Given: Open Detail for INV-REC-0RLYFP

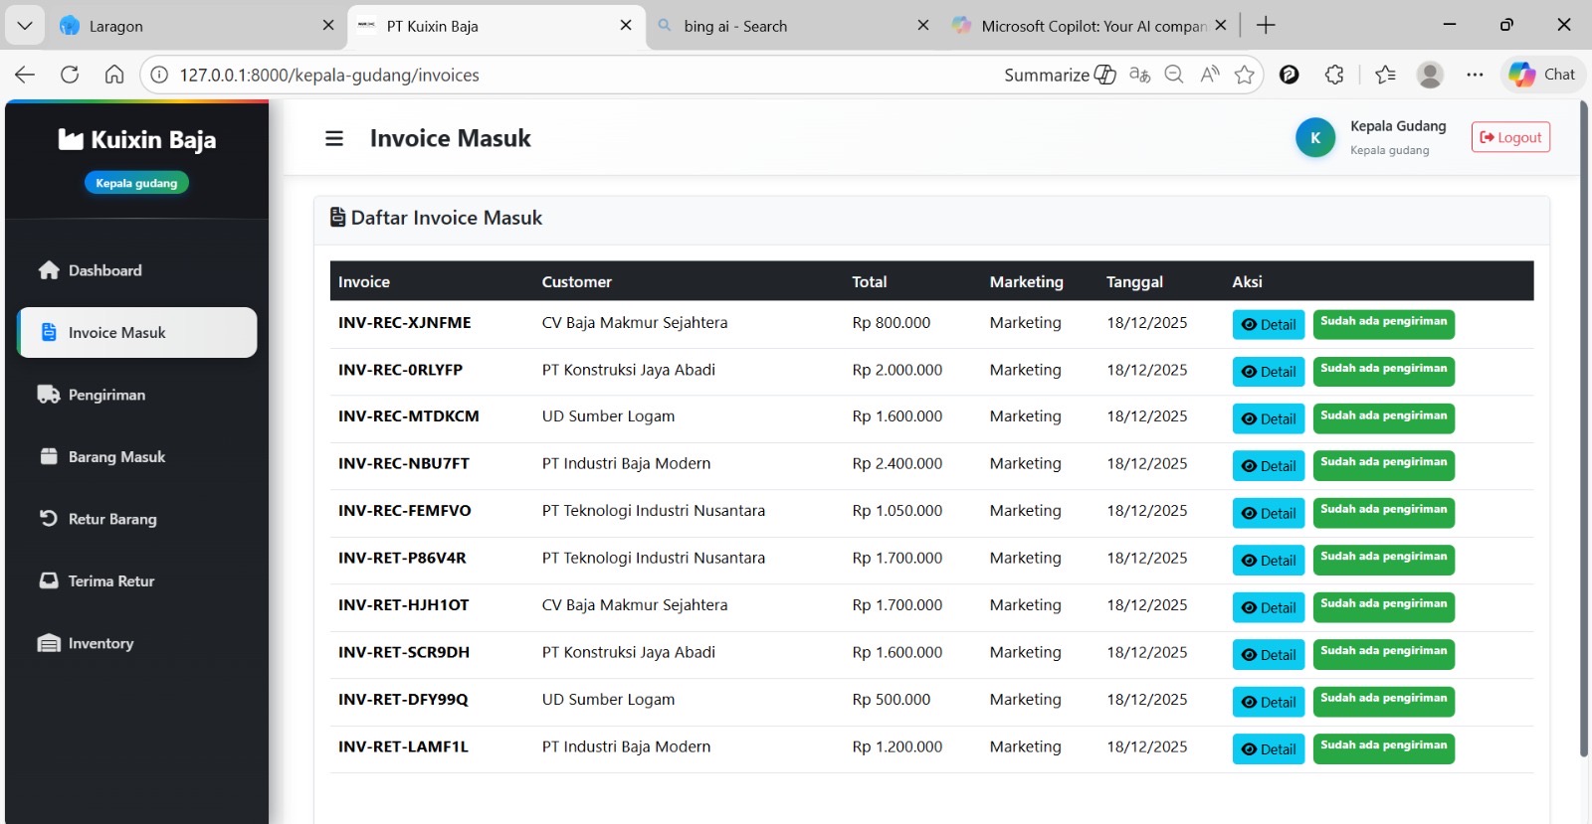Looking at the screenshot, I should (1269, 372).
